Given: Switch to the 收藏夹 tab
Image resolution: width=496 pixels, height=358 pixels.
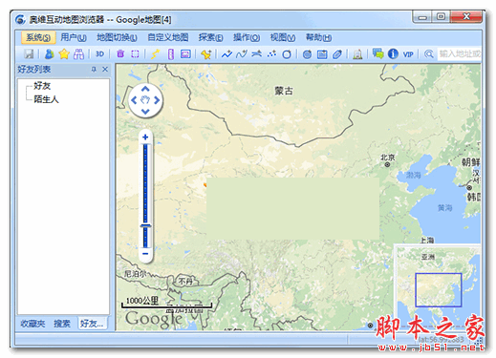Looking at the screenshot, I should point(32,324).
